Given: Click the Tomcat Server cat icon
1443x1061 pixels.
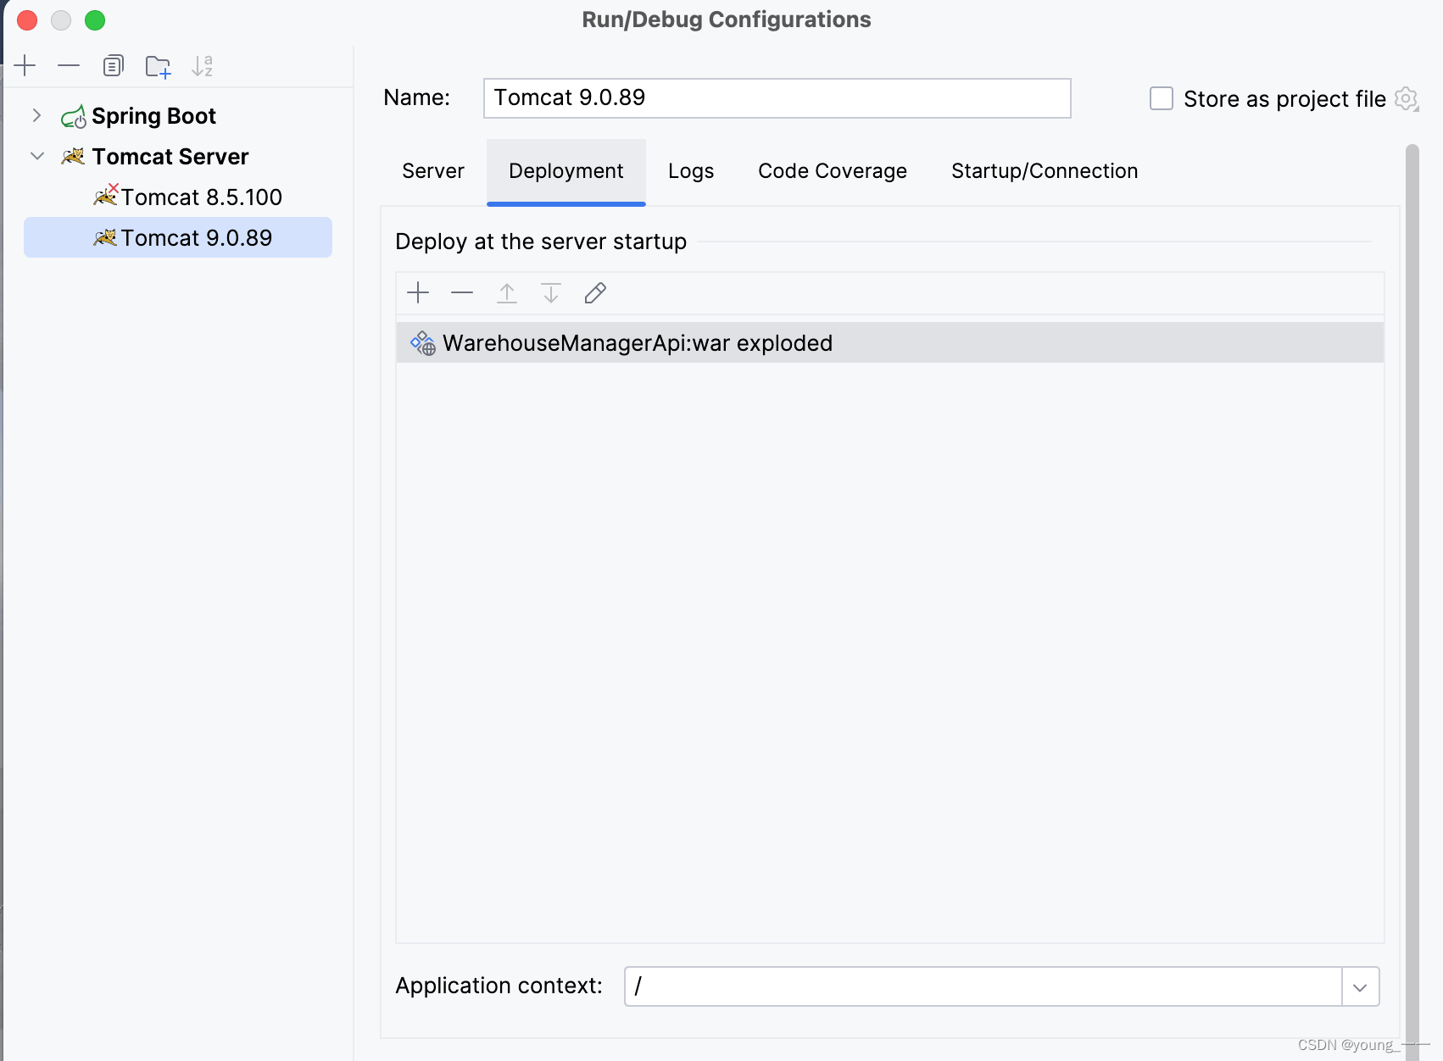Looking at the screenshot, I should (x=73, y=156).
